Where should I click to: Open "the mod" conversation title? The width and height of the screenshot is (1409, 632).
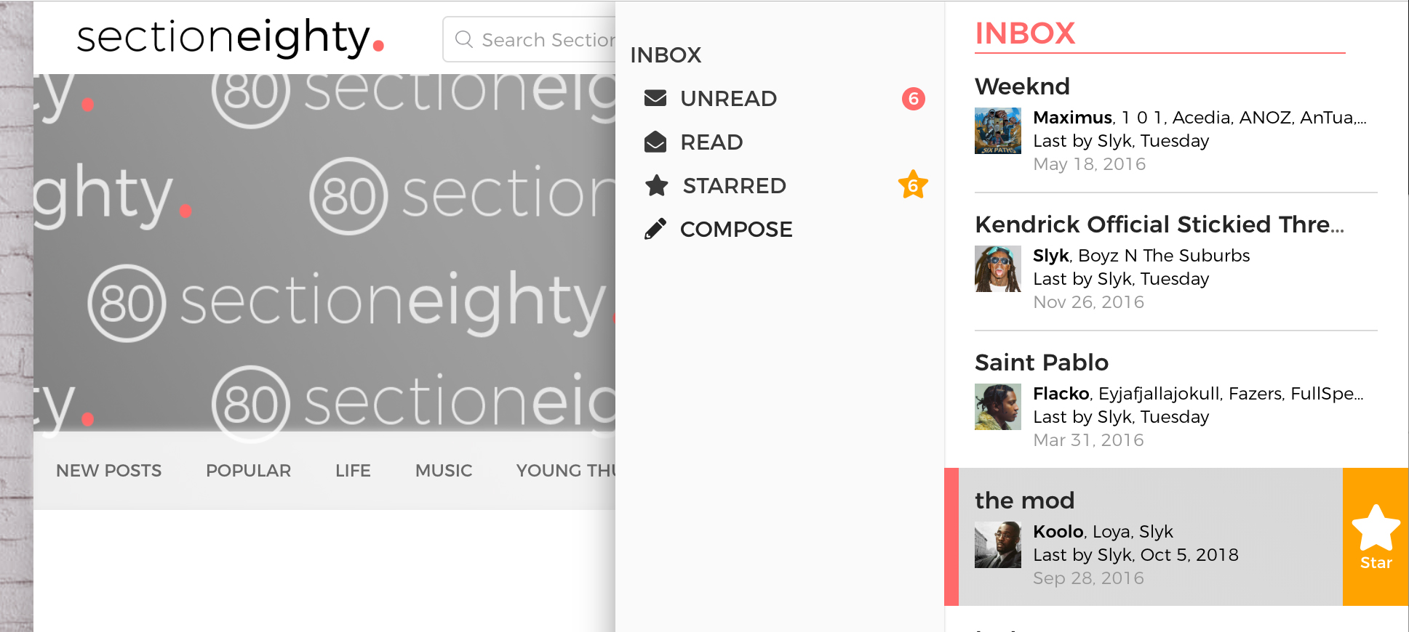click(x=1024, y=501)
